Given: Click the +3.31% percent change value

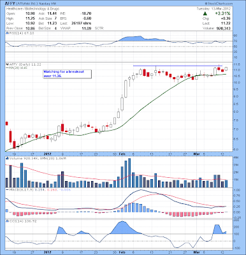Looking at the screenshot, I should (x=222, y=13).
